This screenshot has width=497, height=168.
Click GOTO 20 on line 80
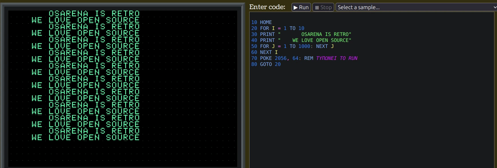click(270, 64)
